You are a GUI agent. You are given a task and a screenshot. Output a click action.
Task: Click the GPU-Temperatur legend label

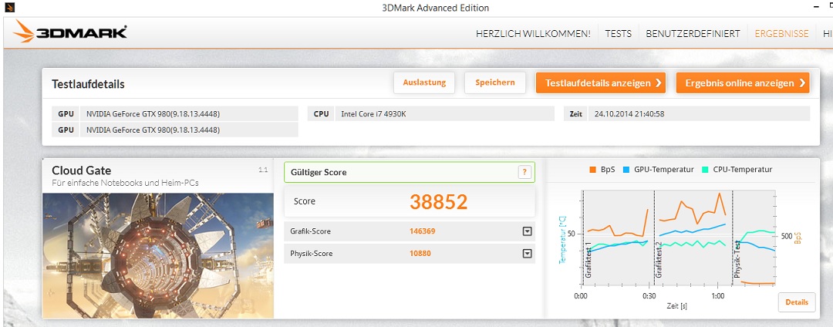(664, 170)
